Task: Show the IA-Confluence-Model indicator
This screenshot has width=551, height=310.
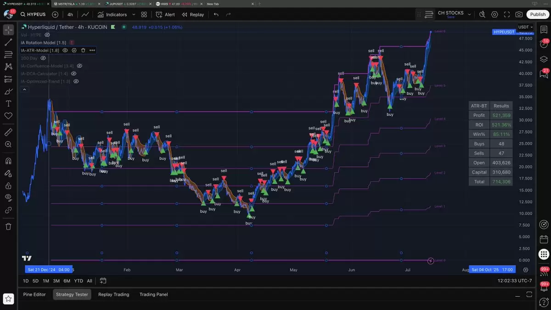Action: click(79, 66)
